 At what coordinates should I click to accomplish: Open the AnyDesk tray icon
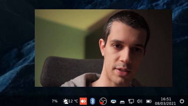(x=83, y=101)
